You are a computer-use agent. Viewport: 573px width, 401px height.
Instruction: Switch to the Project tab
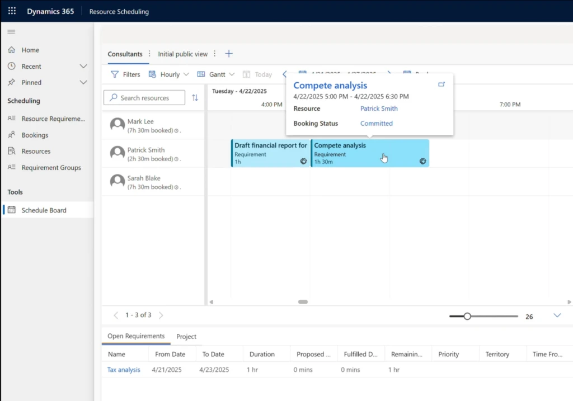click(x=186, y=336)
